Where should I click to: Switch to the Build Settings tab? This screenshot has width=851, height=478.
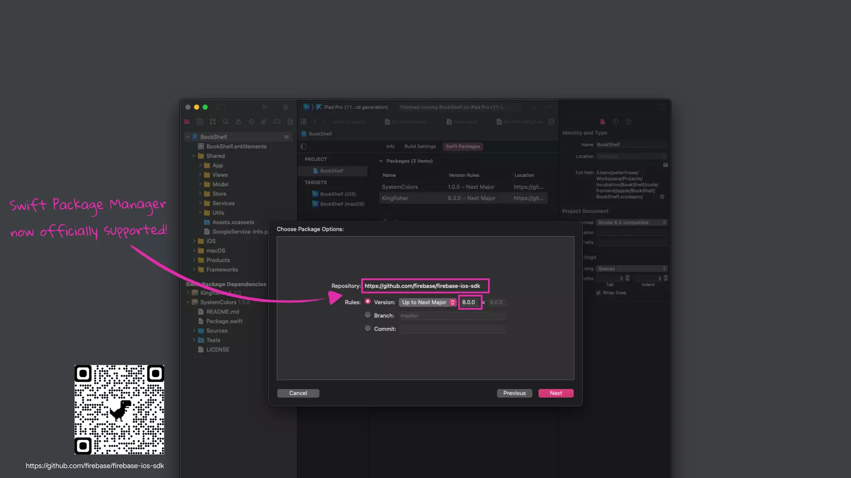[x=420, y=146]
